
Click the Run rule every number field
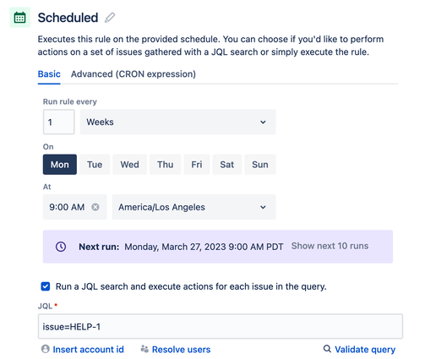[59, 122]
